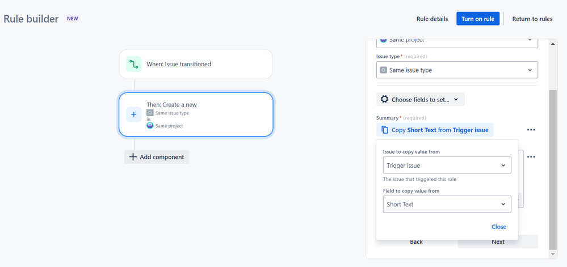Click the Same project avatar in action card

150,126
